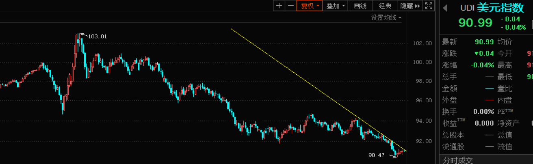Click the 涨幅 value -0.04%
533x164 pixels.
click(482, 65)
